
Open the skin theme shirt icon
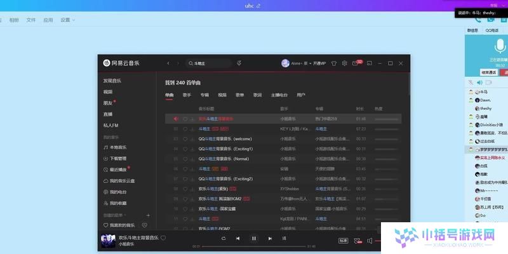click(x=334, y=63)
